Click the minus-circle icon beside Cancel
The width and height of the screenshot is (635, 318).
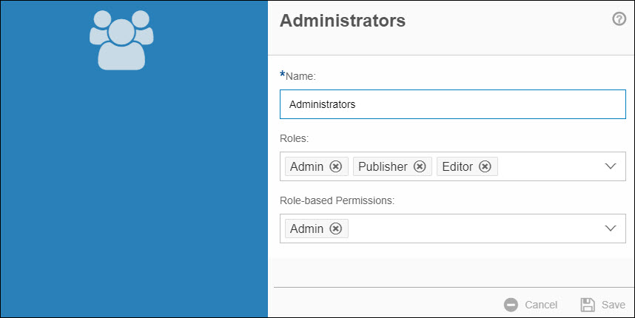pos(511,305)
